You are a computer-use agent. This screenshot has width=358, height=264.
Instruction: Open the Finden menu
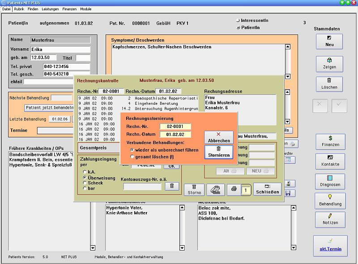click(33, 9)
